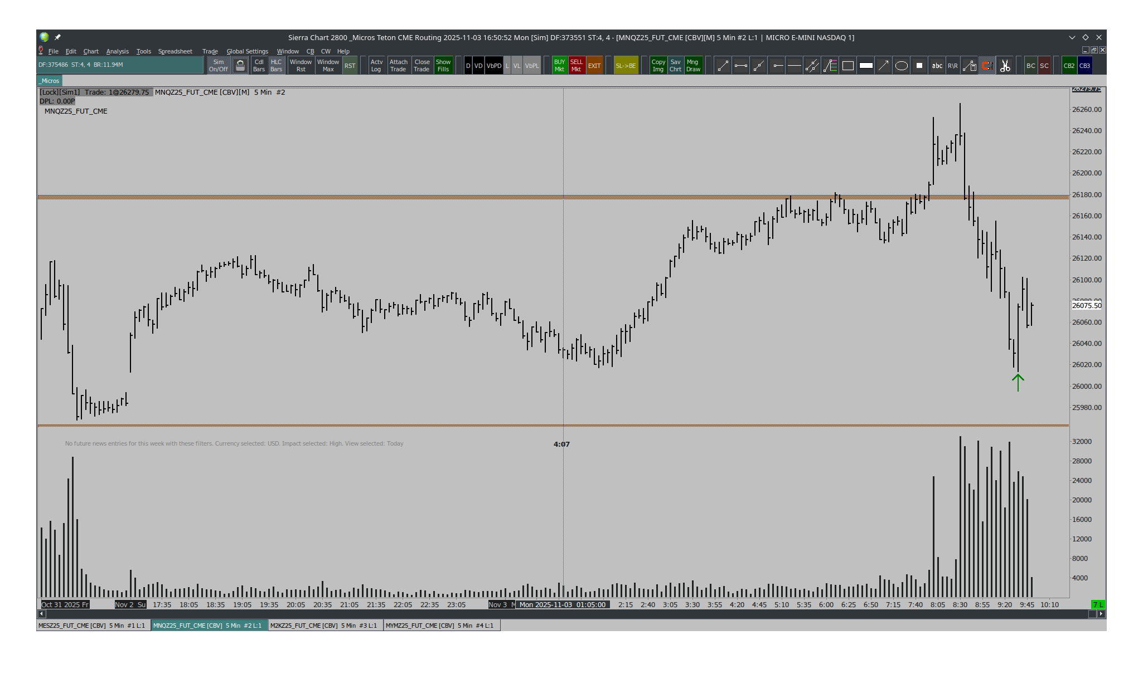
Task: Select the rectangle drawing tool
Action: [x=847, y=66]
